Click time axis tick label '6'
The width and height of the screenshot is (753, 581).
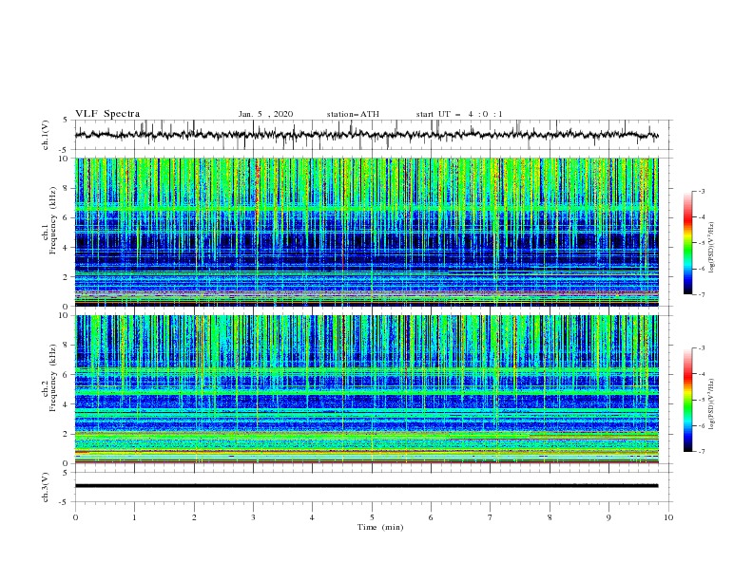point(431,517)
